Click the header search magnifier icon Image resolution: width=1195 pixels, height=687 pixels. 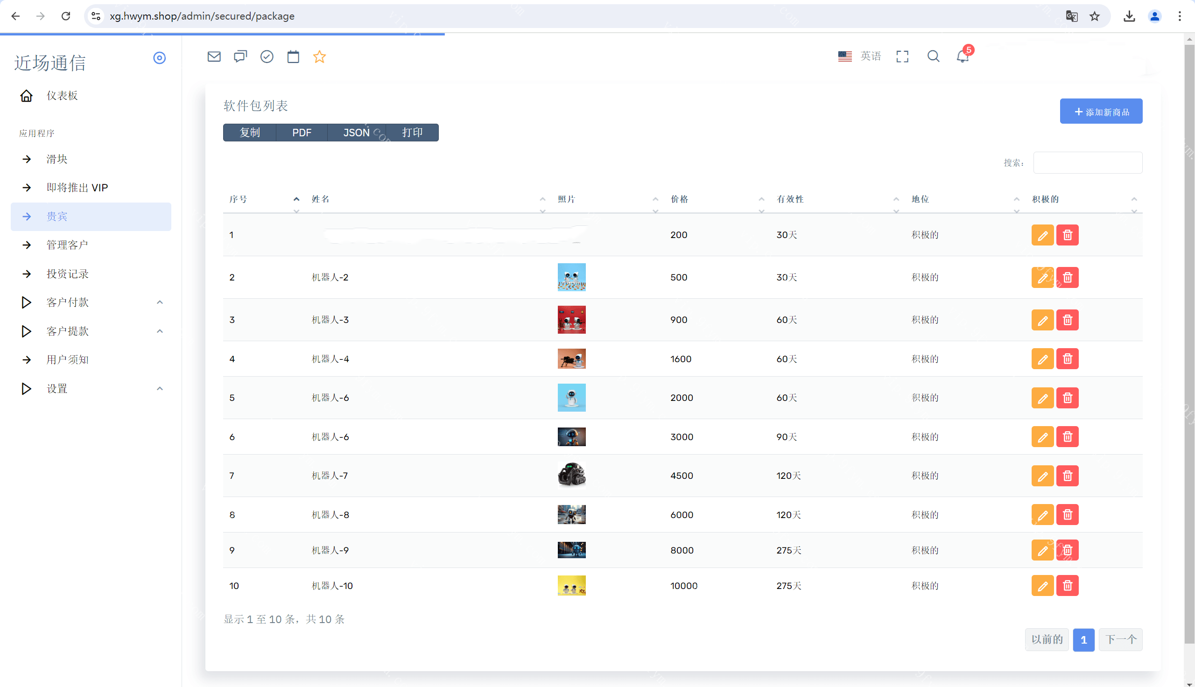tap(933, 56)
